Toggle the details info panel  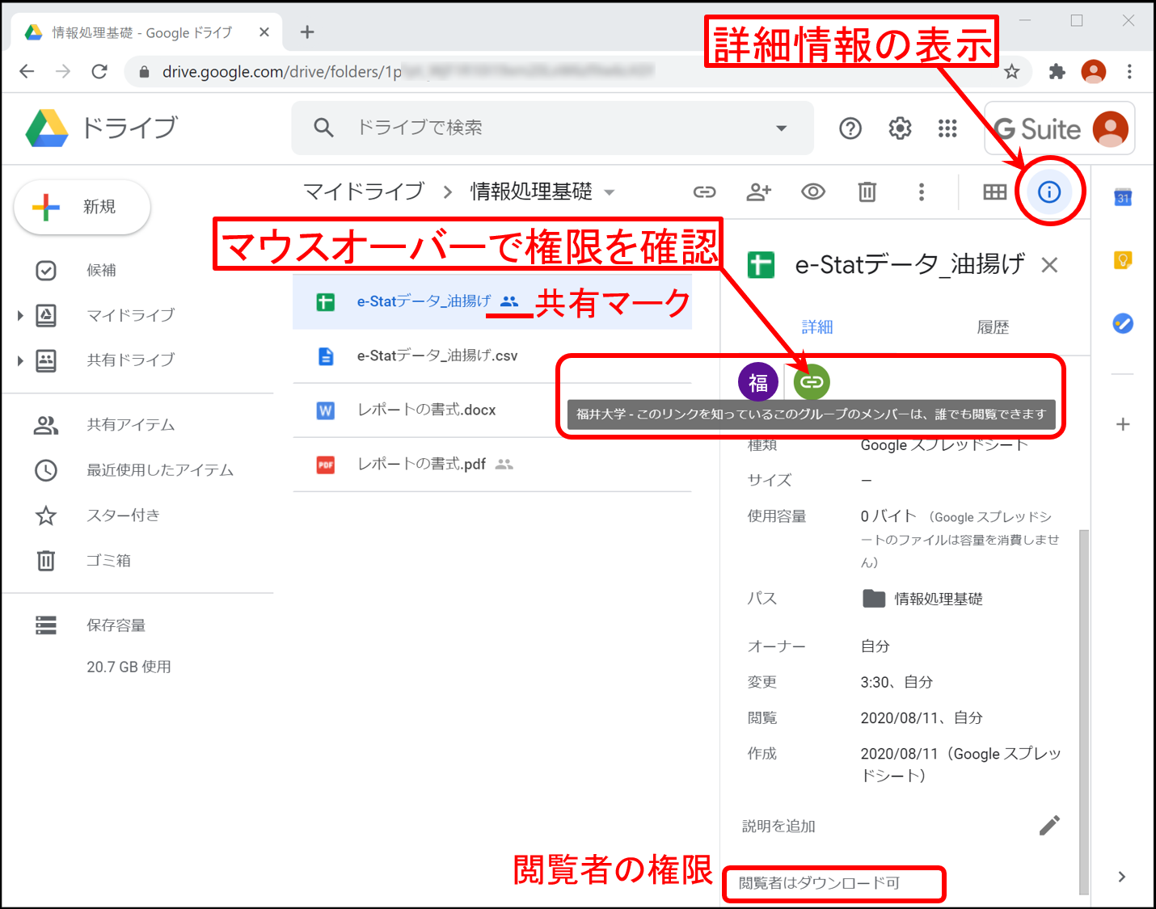[x=1049, y=191]
